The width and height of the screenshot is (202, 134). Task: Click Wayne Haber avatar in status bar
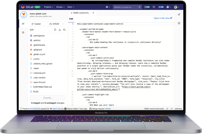pos(65,109)
